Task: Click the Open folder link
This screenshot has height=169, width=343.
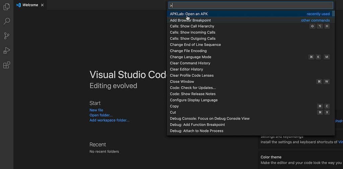Action: pyautogui.click(x=101, y=115)
